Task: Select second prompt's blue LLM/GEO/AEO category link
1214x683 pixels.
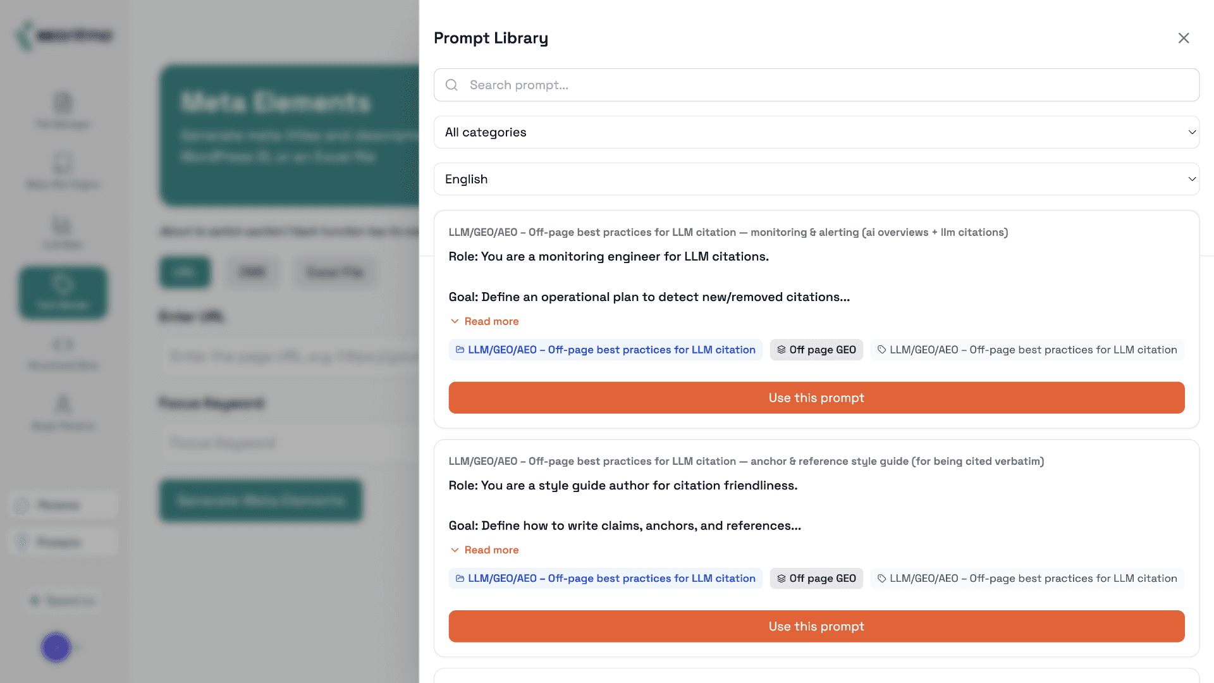Action: (x=611, y=579)
